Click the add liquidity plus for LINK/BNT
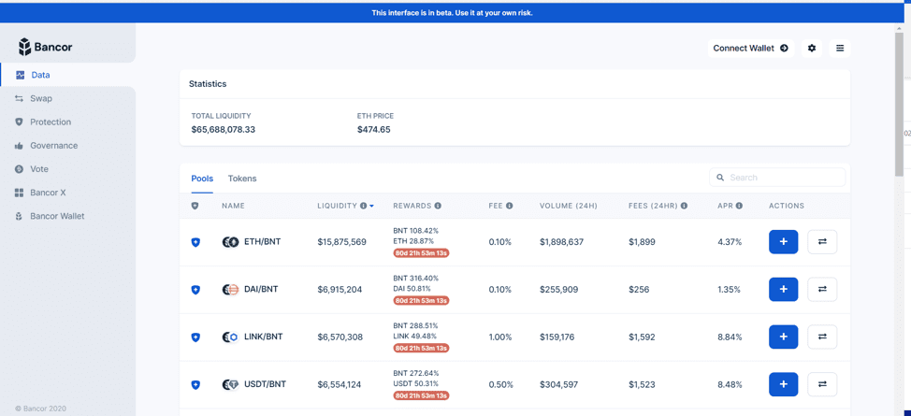This screenshot has height=416, width=911. [x=783, y=337]
